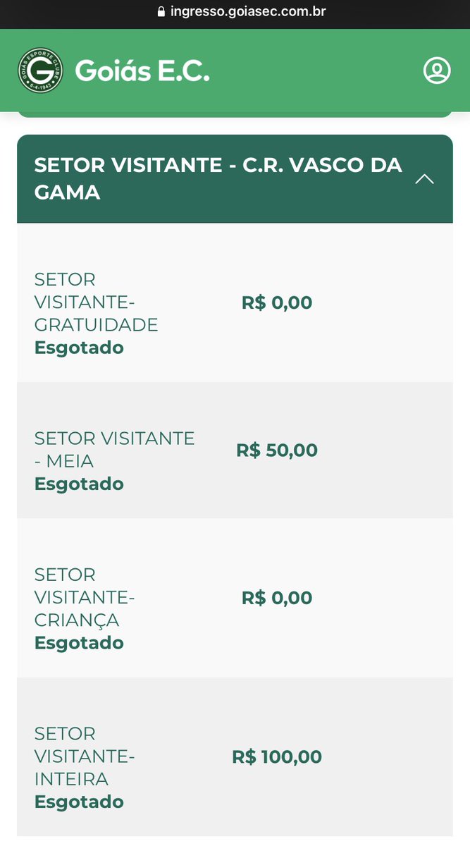Click the R$ 100,00 Inteira price
This screenshot has width=470, height=846.
(277, 757)
